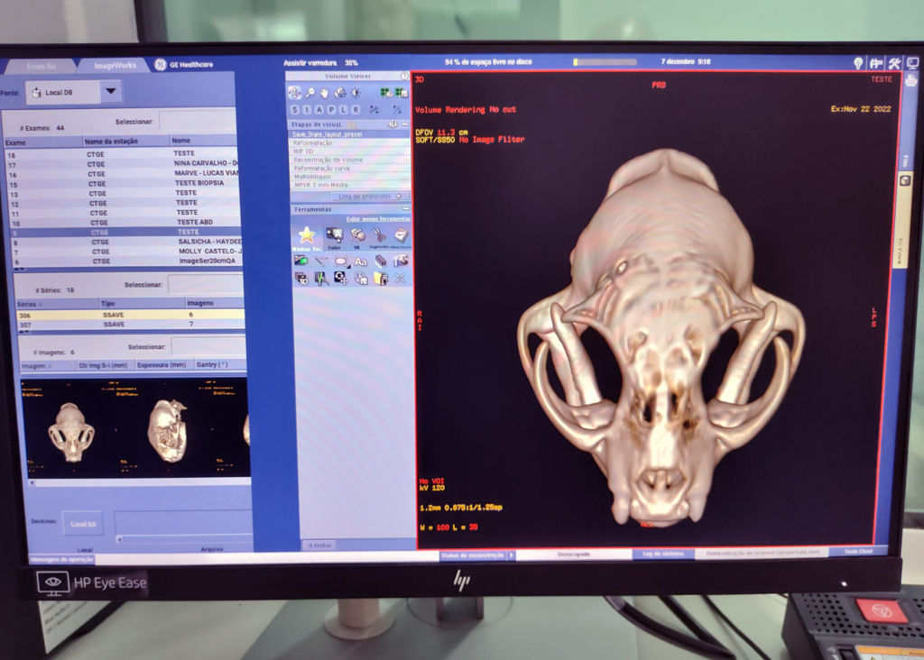Select the scissors Segmento tool
This screenshot has width=924, height=660.
380,236
